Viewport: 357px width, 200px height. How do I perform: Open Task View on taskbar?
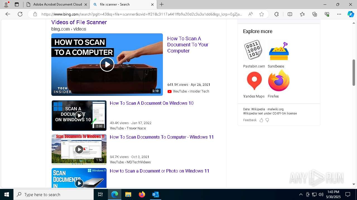tap(100, 194)
